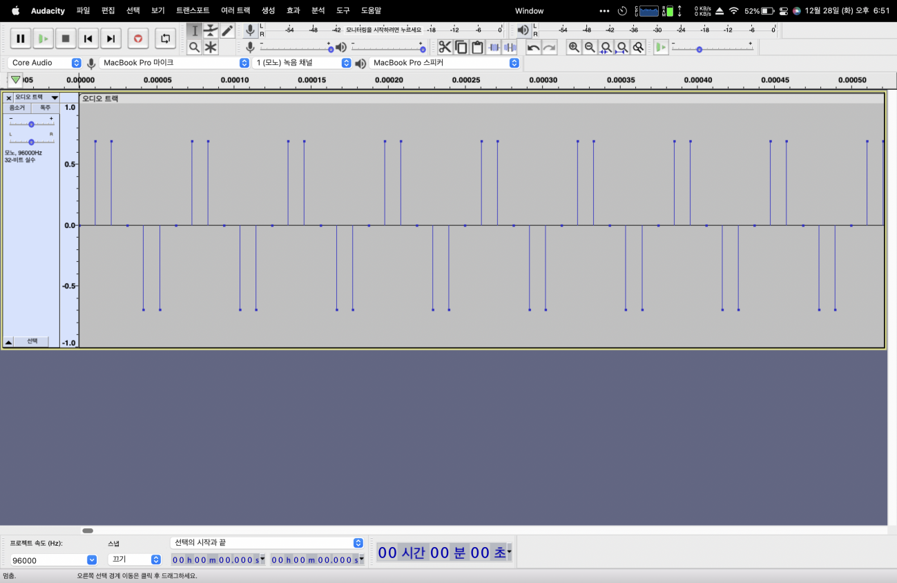Adjust the playback speed slider
Image resolution: width=897 pixels, height=583 pixels.
pyautogui.click(x=712, y=48)
